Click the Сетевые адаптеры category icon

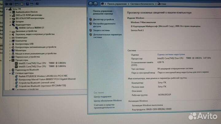[13, 73]
